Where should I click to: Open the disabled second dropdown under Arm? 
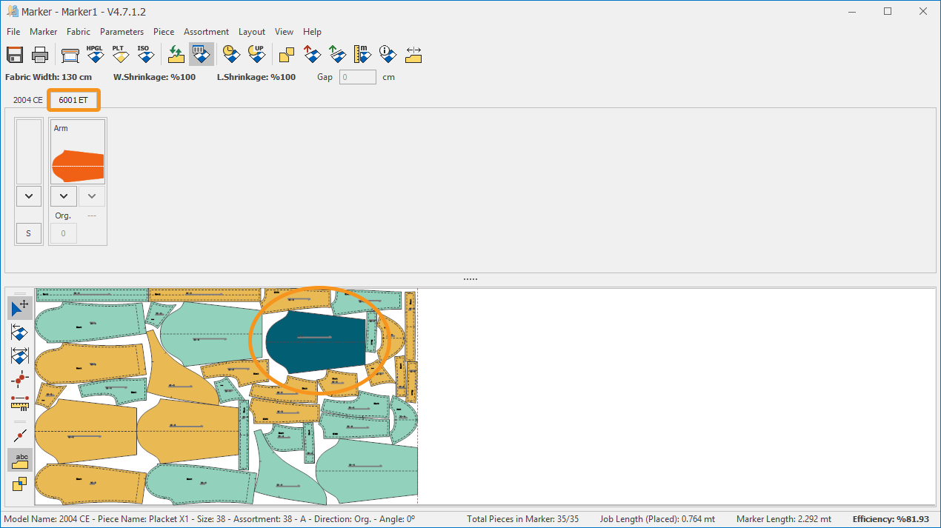point(92,196)
